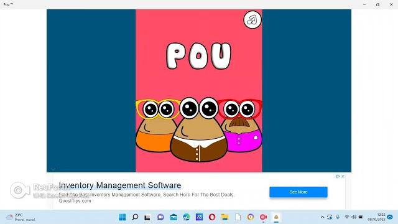Screen dimensions: 398x224
Task: Expand the hidden system tray icons chevron
Action: point(322,217)
